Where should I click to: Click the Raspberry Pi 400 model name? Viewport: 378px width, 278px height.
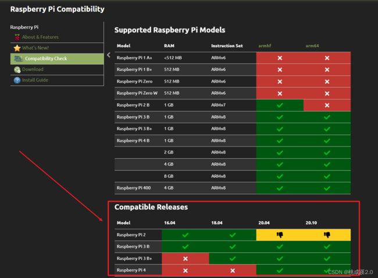point(134,188)
